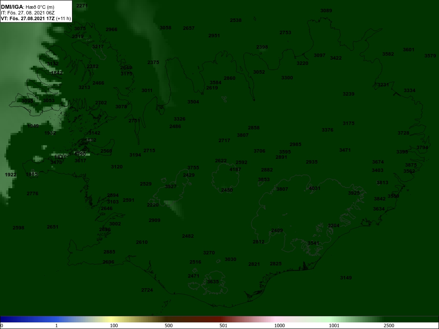Click the value 3376
This screenshot has width=439, height=329.
327,130
